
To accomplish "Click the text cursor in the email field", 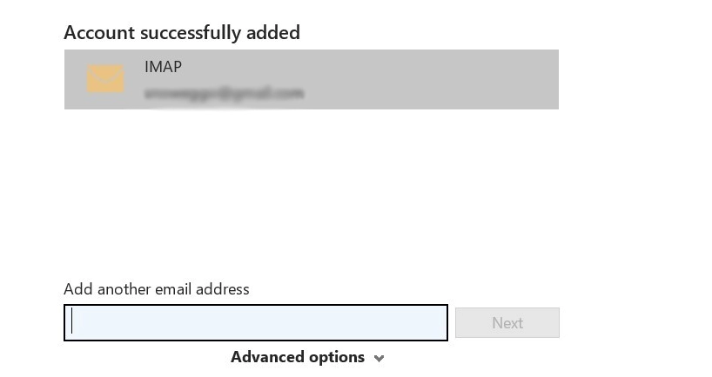I will 72,322.
